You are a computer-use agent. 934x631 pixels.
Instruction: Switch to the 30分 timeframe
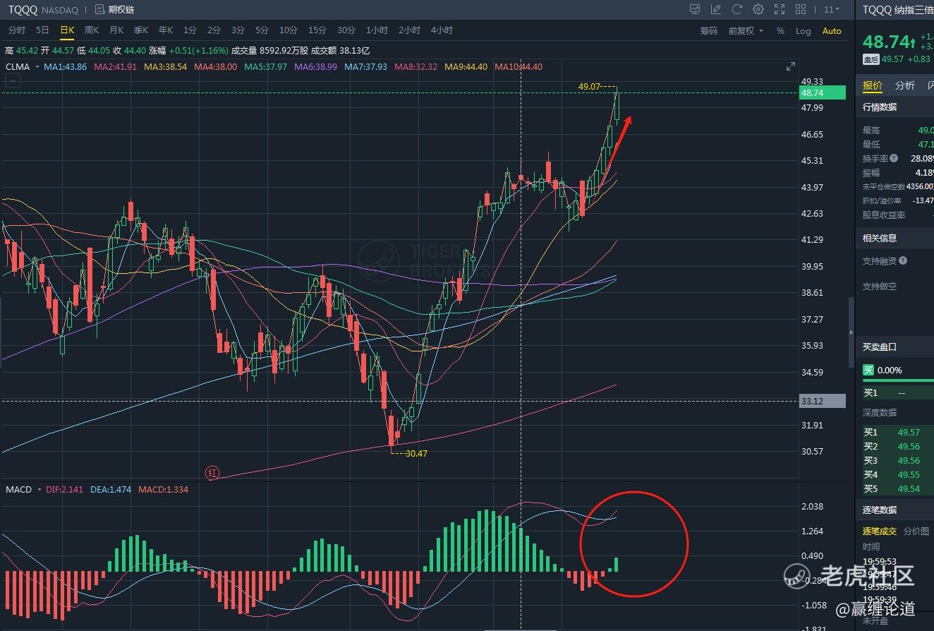tap(346, 30)
